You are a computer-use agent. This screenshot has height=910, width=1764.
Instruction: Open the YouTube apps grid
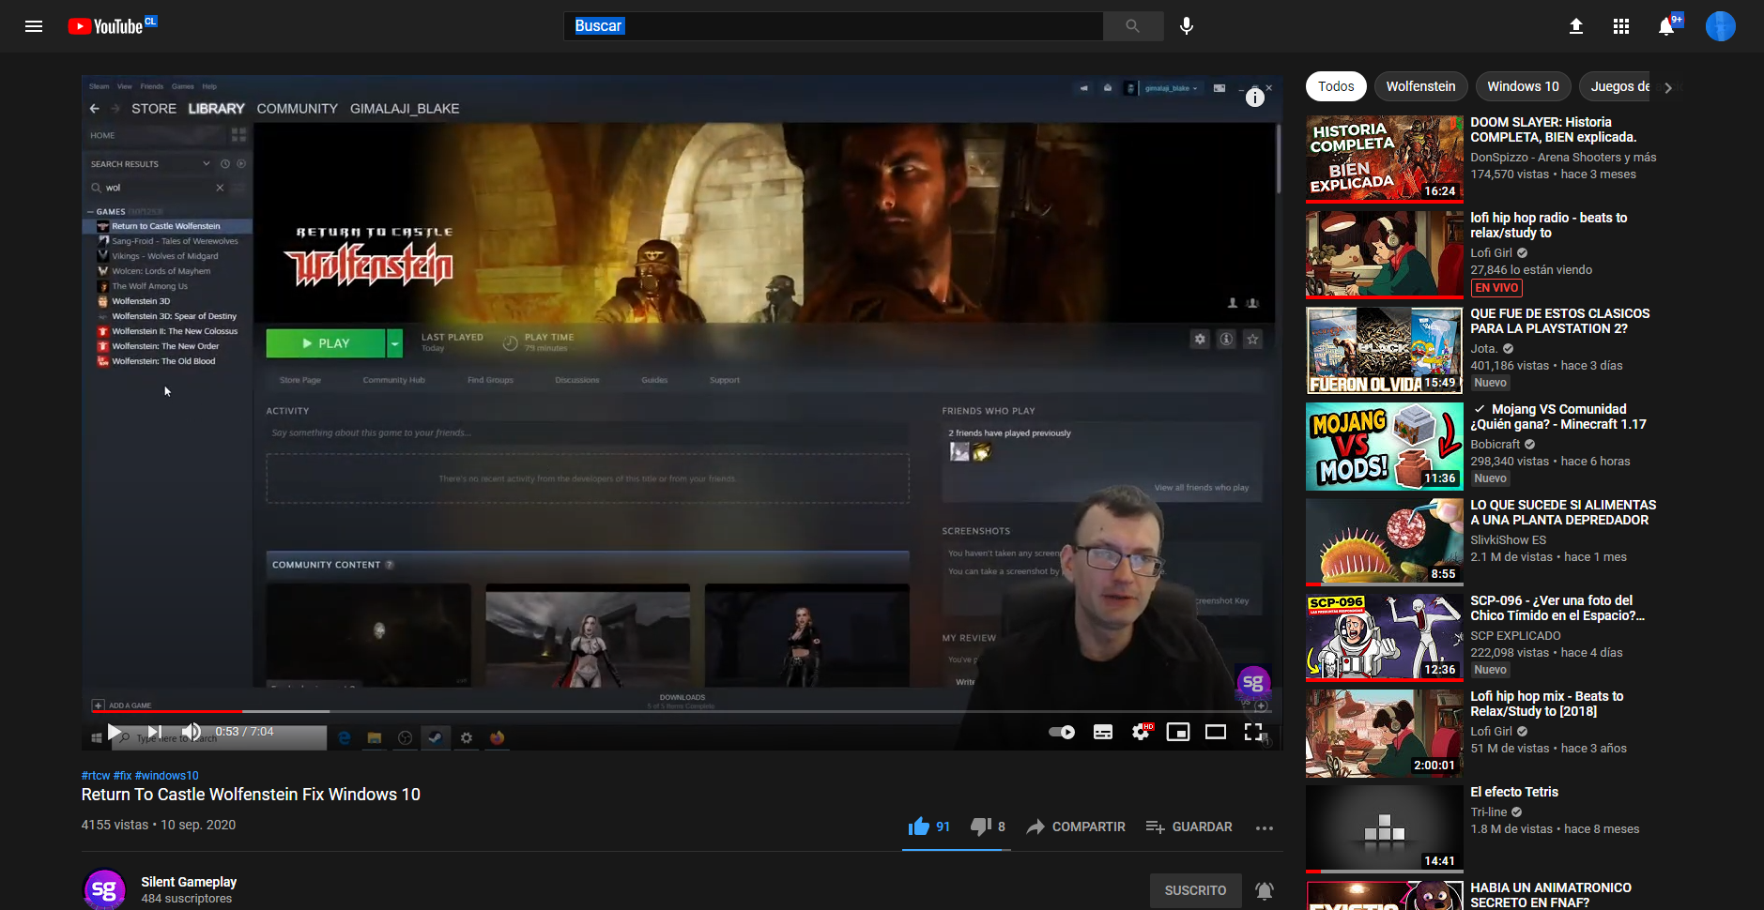coord(1621,26)
